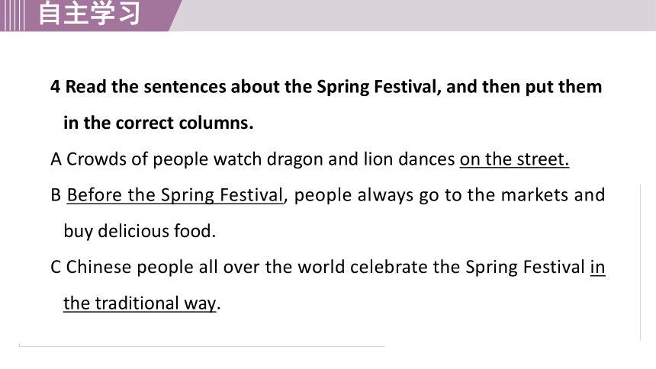Screen dimensions: 656x369
Task: Click sentence label B
Action: pos(56,195)
